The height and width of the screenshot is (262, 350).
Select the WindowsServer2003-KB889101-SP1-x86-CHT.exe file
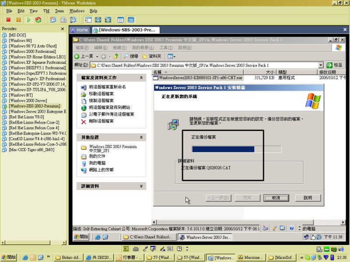click(200, 78)
